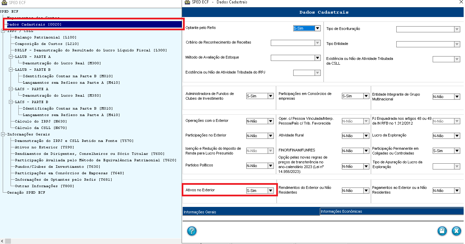Image resolution: width=465 pixels, height=244 pixels.
Task: Open the Atividade Rural dropdown
Action: (x=366, y=136)
